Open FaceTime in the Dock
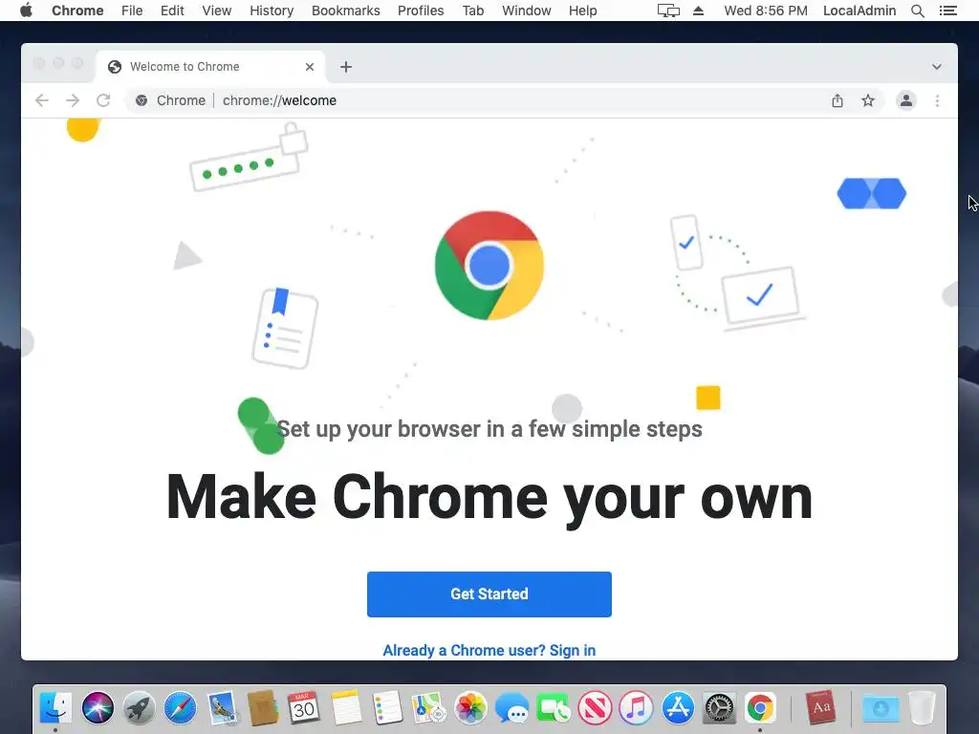 coord(554,708)
